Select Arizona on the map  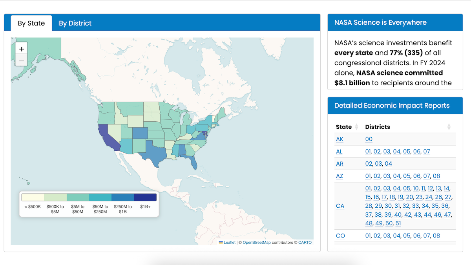126,146
